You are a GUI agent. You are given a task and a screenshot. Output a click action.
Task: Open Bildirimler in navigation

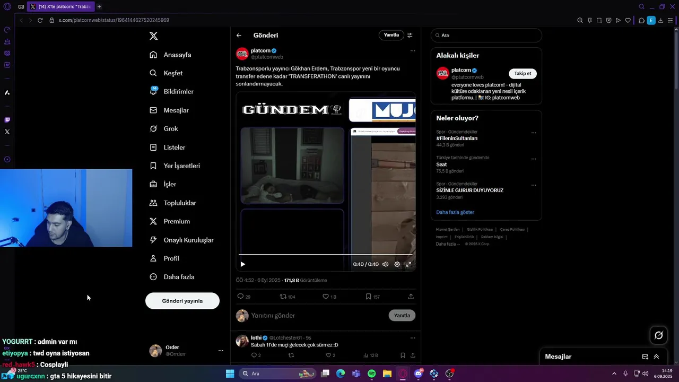171,92
